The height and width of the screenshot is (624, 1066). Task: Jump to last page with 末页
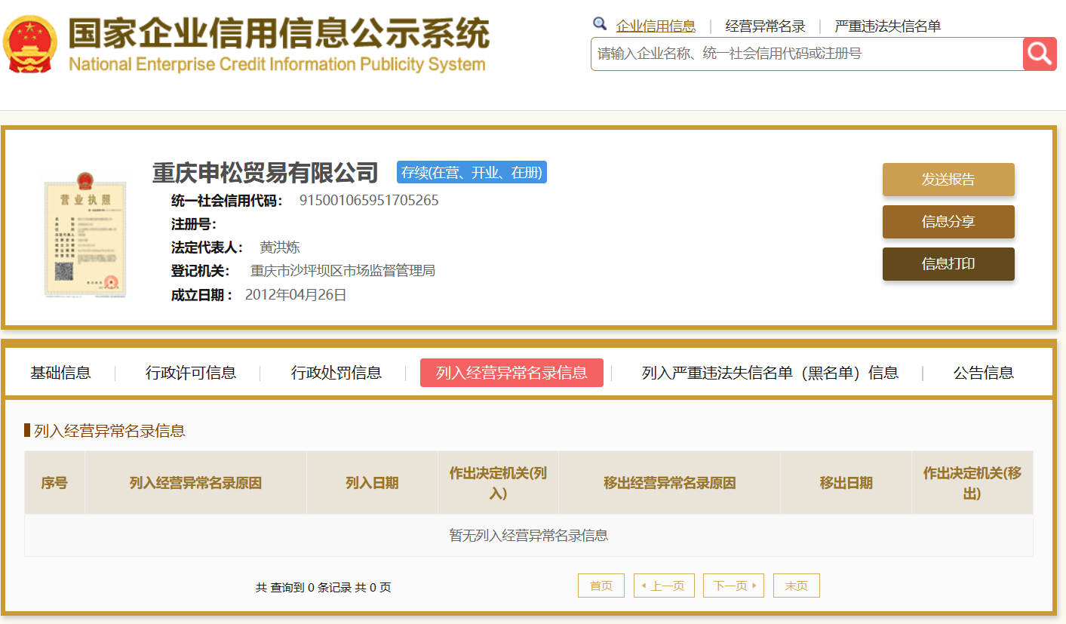[x=797, y=586]
